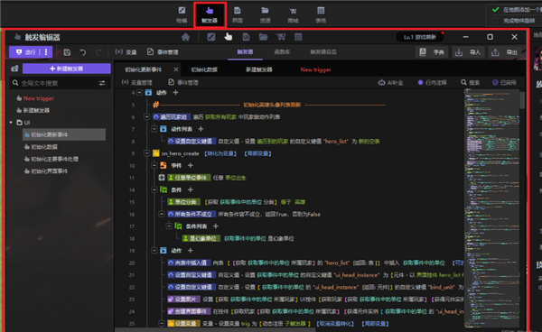Open 表格 in the top main toolbar
The height and width of the screenshot is (332, 542).
[x=321, y=14]
